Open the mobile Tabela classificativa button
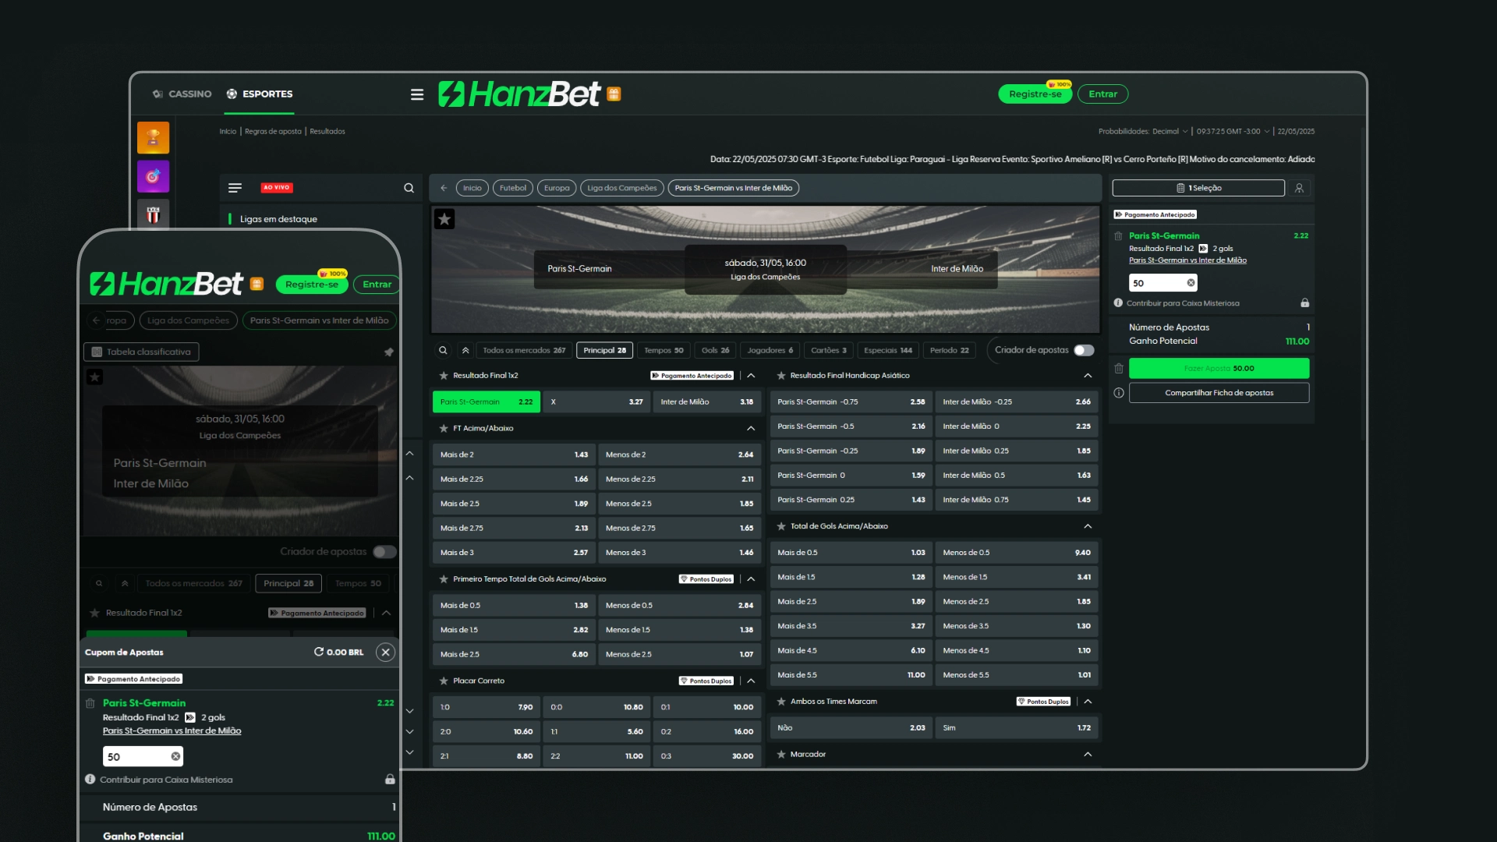 (x=141, y=352)
